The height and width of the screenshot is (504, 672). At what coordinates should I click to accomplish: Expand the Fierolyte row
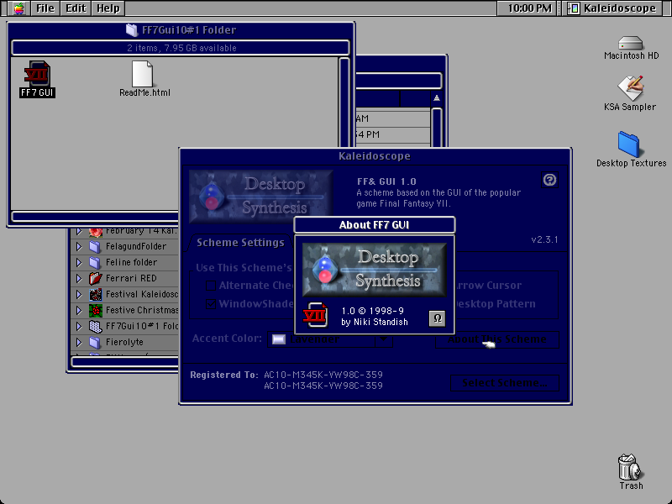tap(78, 343)
